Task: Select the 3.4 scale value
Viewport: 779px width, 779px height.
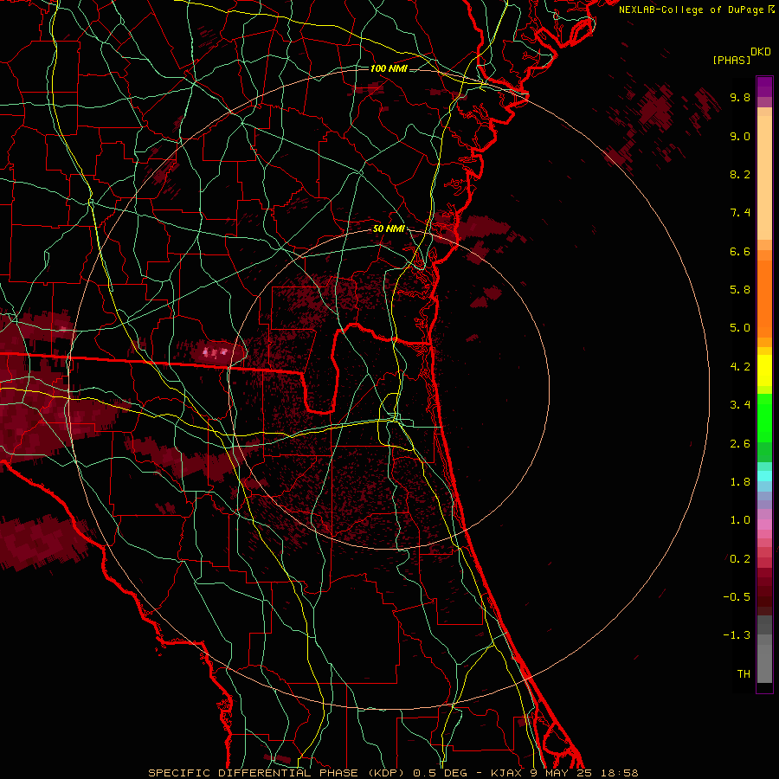Action: pos(740,405)
